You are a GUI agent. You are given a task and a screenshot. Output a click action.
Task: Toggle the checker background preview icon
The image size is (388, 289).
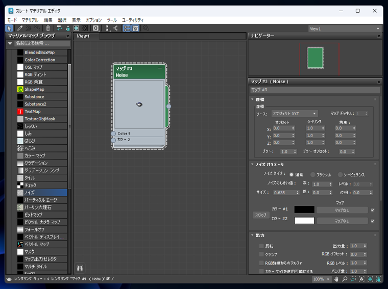[x=85, y=28]
